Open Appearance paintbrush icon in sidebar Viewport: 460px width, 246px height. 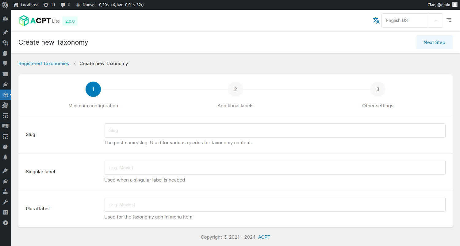click(5, 171)
